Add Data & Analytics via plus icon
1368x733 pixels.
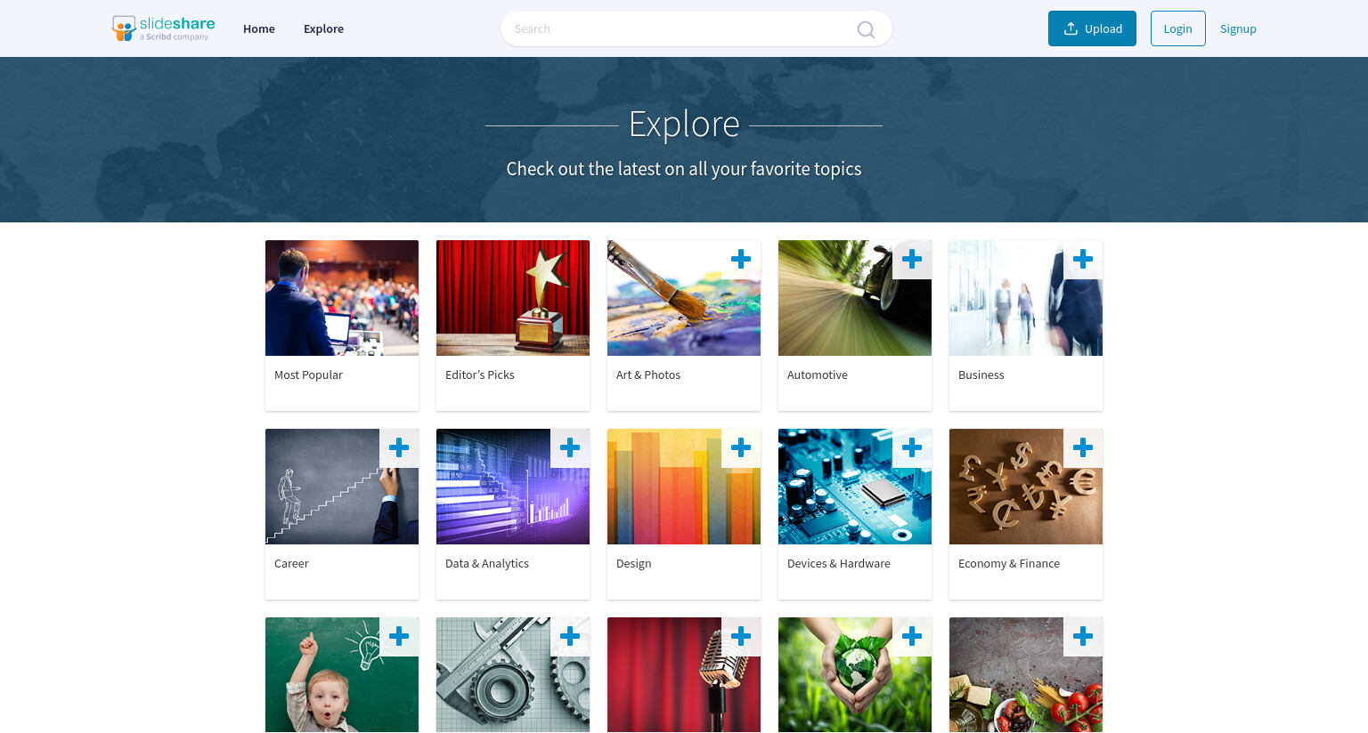[570, 447]
